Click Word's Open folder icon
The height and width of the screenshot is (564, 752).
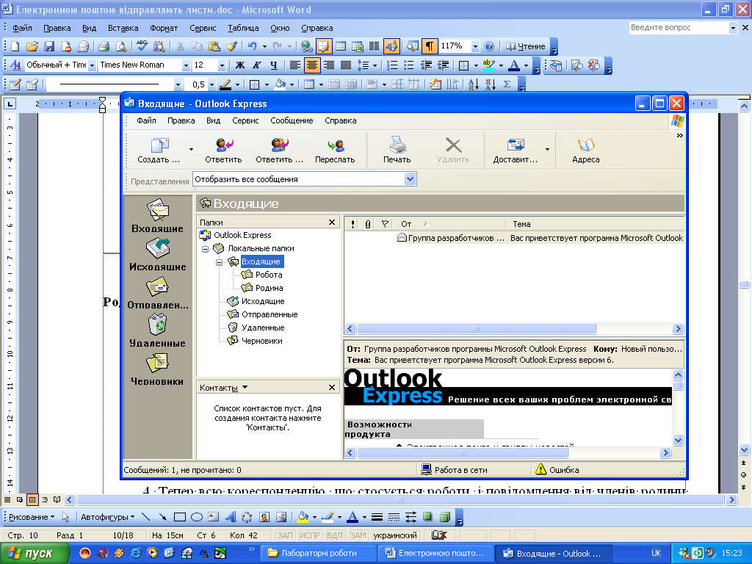(x=32, y=46)
